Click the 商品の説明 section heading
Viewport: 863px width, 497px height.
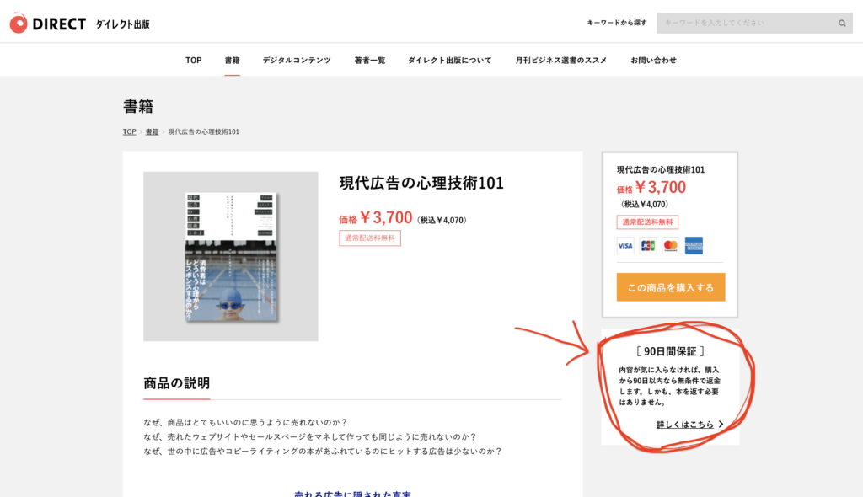coord(177,383)
